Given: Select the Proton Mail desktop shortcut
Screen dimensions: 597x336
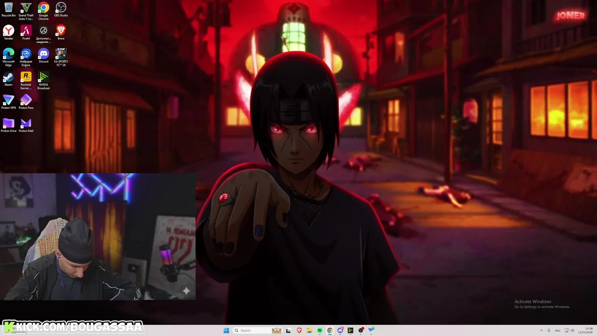Looking at the screenshot, I should 26,125.
